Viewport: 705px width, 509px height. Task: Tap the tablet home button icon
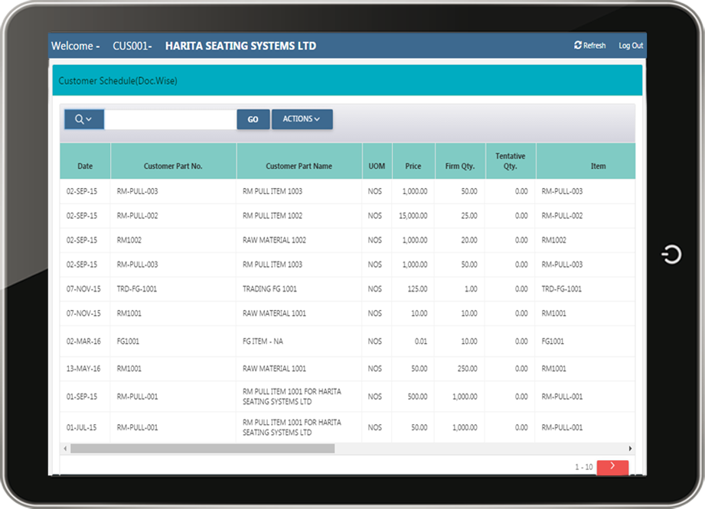pyautogui.click(x=671, y=254)
